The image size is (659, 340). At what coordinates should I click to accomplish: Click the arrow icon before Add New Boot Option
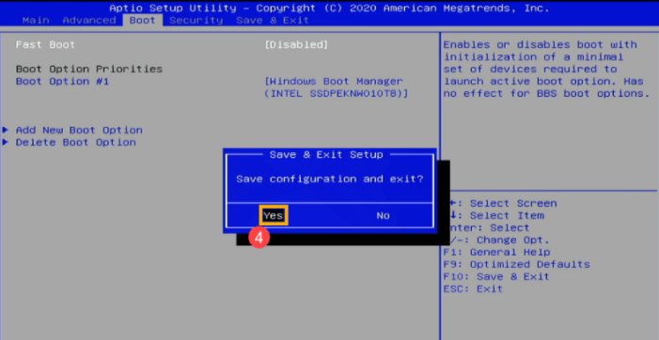coord(6,130)
